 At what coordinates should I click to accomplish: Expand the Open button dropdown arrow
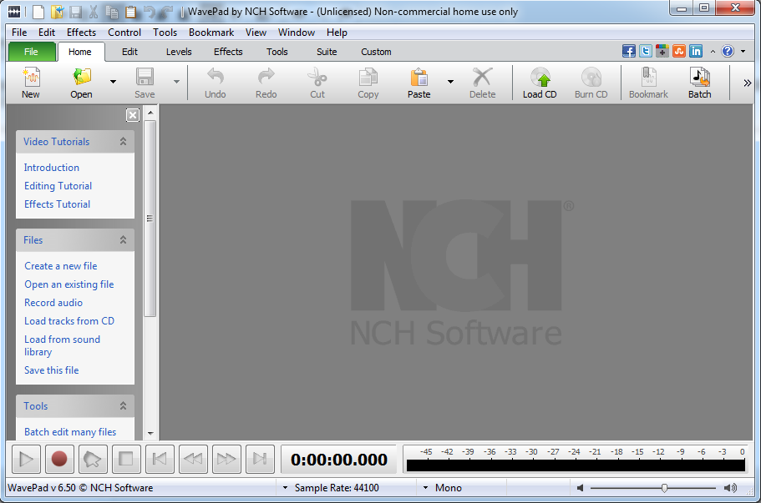click(113, 82)
